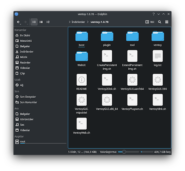Select the boot folder

click(81, 39)
